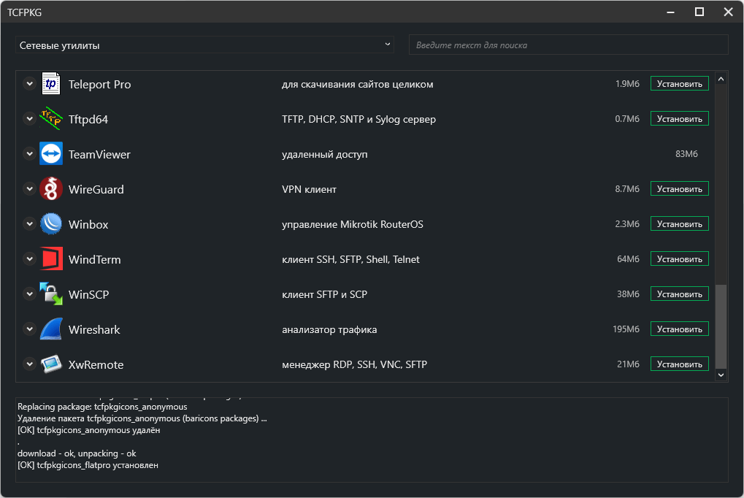Click the WireGuard logo icon
This screenshot has height=498, width=744.
51,189
